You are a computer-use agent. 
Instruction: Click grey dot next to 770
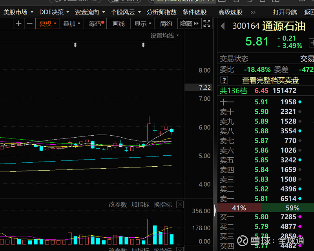point(300,140)
